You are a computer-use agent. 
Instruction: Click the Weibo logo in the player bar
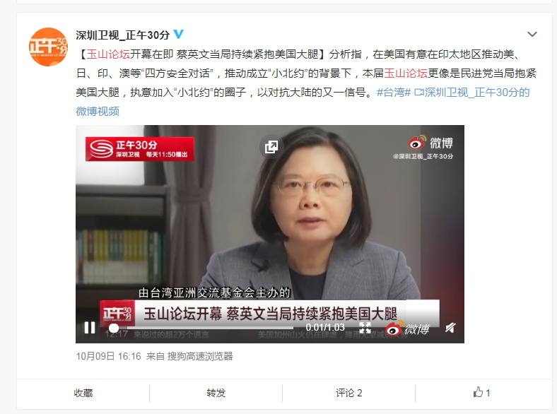[408, 328]
